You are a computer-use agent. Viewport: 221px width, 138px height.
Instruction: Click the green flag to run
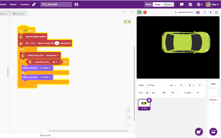pos(139,13)
